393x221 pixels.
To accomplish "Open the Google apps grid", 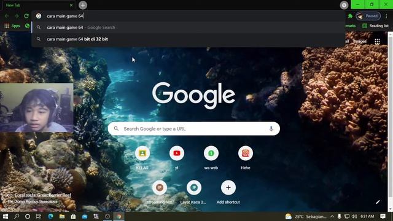I will pos(377,42).
